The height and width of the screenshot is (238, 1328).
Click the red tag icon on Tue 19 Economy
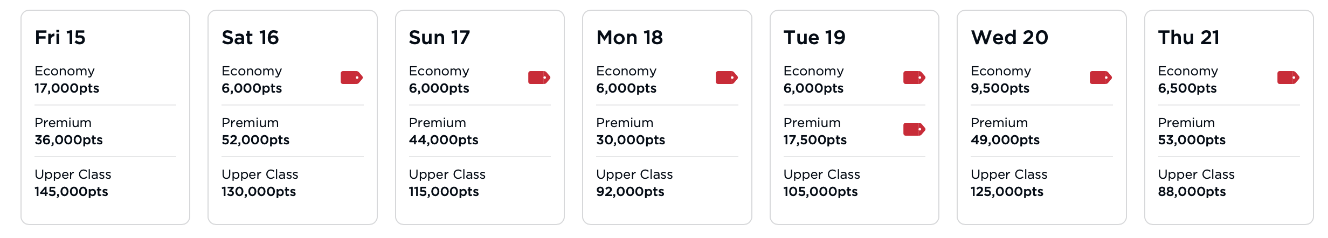(x=914, y=78)
